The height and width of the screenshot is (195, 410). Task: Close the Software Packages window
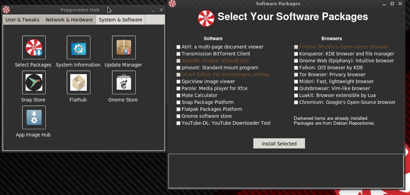(400, 3)
